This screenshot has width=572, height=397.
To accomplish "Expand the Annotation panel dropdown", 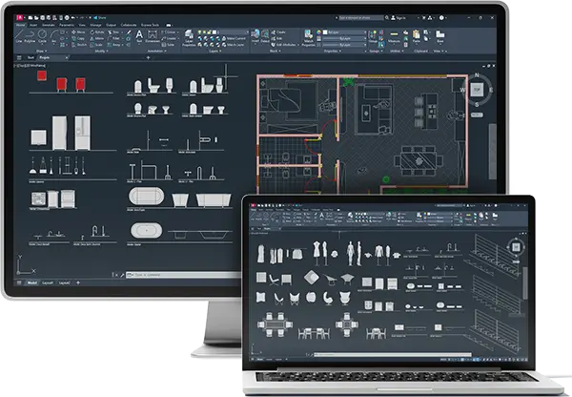I will pyautogui.click(x=157, y=52).
